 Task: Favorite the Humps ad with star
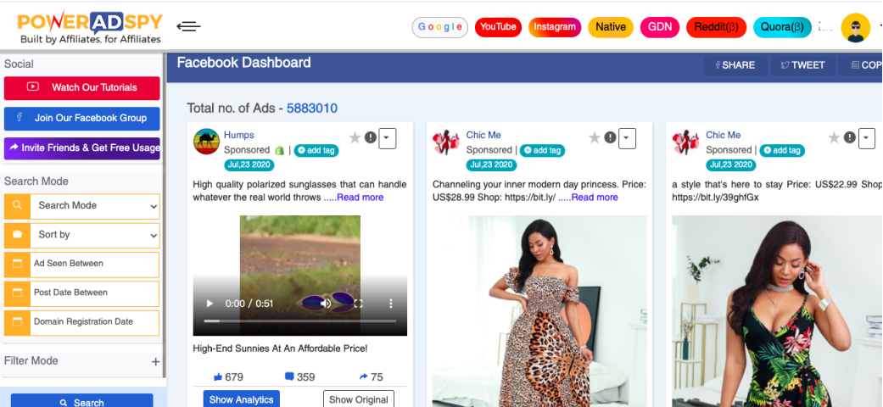point(355,137)
